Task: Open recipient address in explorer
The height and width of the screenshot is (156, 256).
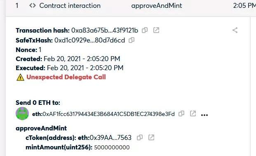Action: tap(193, 113)
